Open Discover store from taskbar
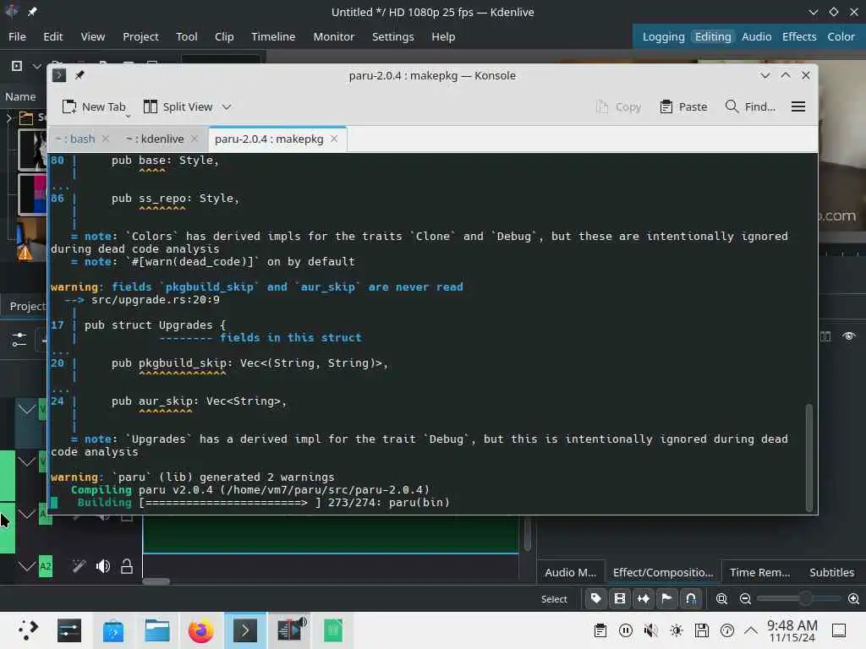Image resolution: width=866 pixels, height=649 pixels. tap(113, 630)
